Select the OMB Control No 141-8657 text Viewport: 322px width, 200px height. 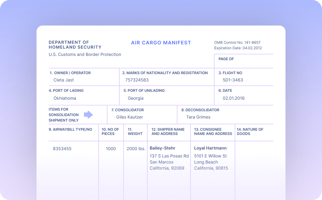pyautogui.click(x=238, y=43)
